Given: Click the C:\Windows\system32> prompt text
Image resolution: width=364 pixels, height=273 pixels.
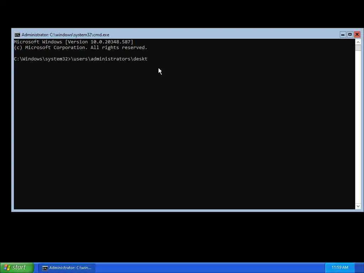Looking at the screenshot, I should coord(42,59).
